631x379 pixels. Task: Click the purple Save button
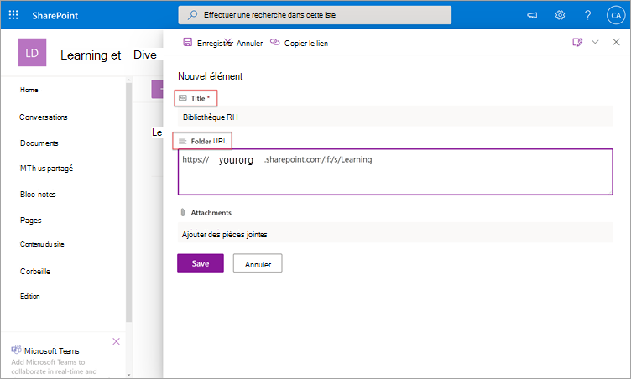click(201, 263)
